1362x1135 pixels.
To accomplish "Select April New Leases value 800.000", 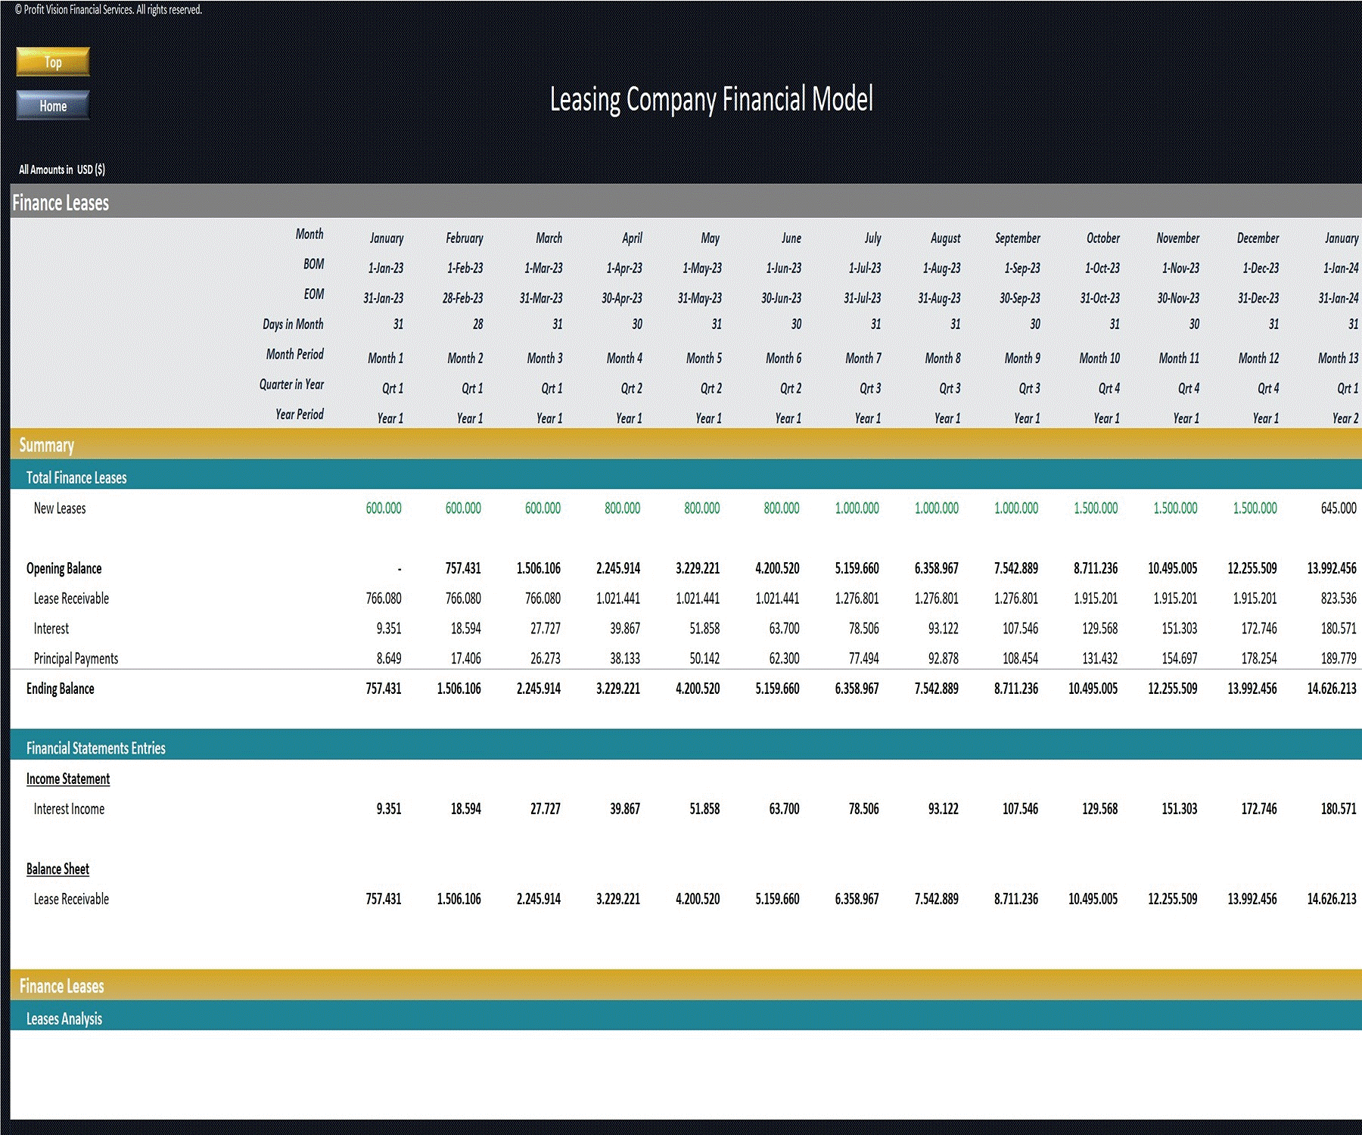I will pyautogui.click(x=622, y=508).
